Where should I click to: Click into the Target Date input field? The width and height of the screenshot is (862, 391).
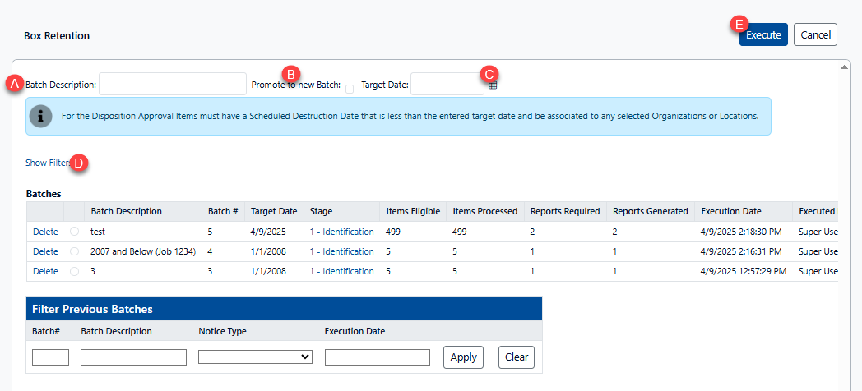coord(447,84)
